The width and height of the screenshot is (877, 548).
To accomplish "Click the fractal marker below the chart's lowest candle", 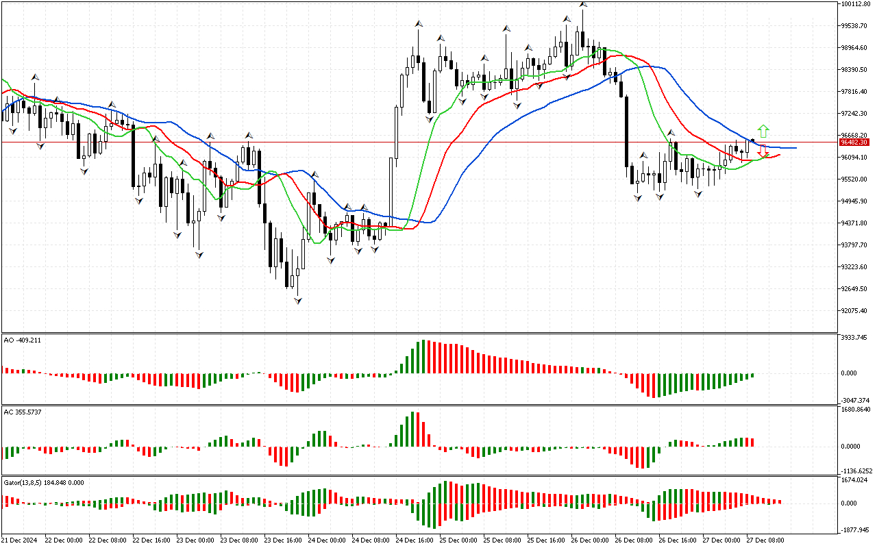I will click(x=298, y=300).
